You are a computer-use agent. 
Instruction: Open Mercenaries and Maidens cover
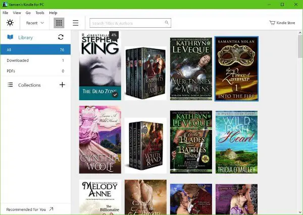(191, 69)
